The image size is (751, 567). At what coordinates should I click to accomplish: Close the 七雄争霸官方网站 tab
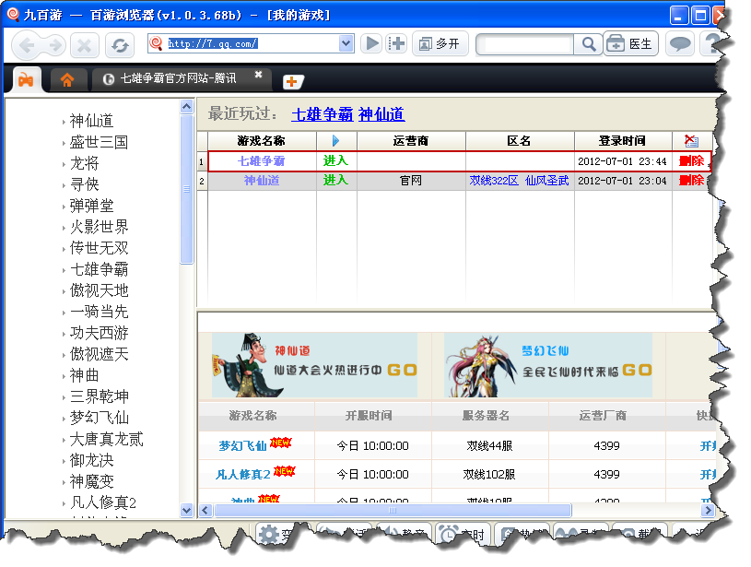click(259, 75)
